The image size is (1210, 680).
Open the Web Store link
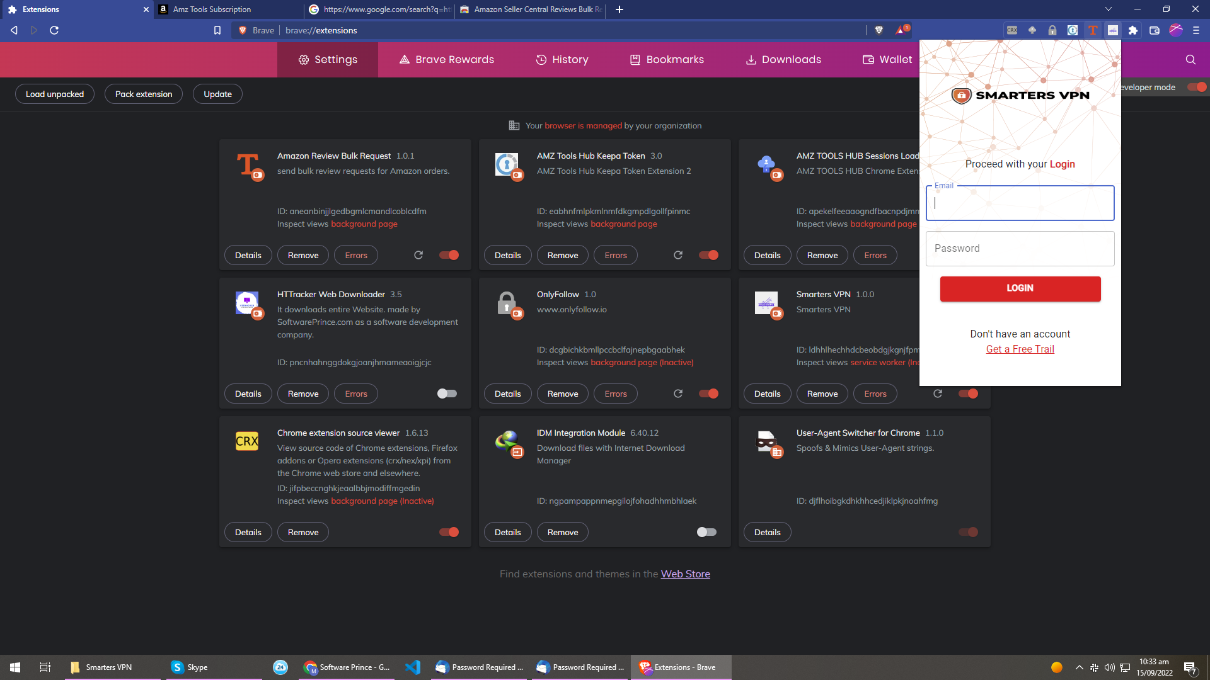685,574
